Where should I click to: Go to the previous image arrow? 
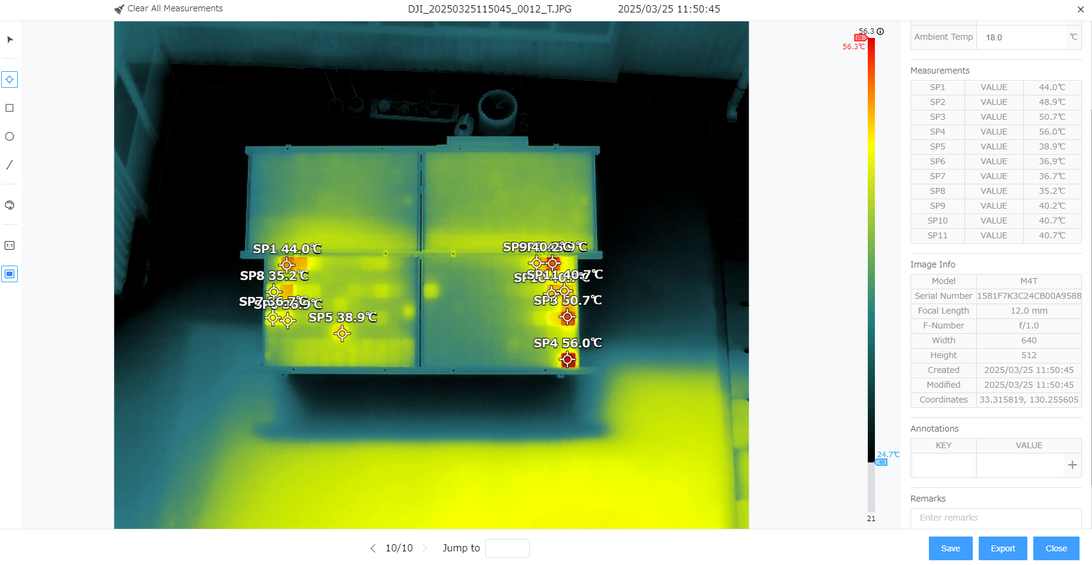click(x=373, y=548)
